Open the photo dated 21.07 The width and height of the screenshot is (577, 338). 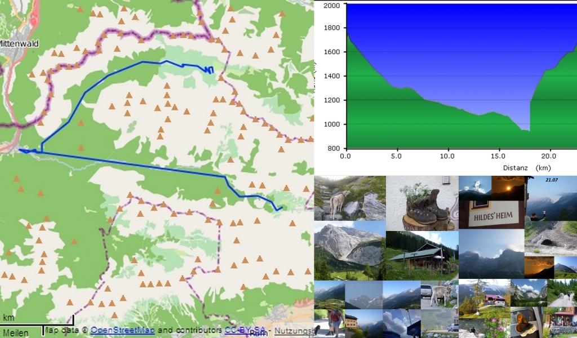551,197
